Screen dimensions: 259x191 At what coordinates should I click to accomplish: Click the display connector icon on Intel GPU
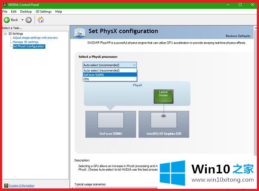point(163,116)
